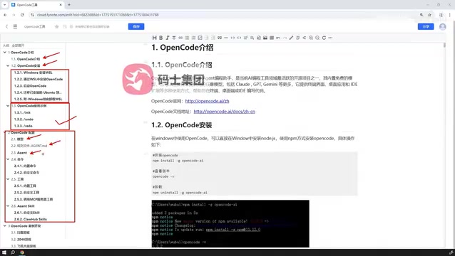Collapse the '2.6. Agent Skill' outline section

(8, 206)
